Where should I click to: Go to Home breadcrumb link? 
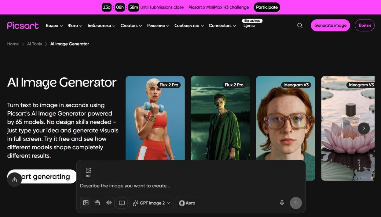tap(13, 44)
